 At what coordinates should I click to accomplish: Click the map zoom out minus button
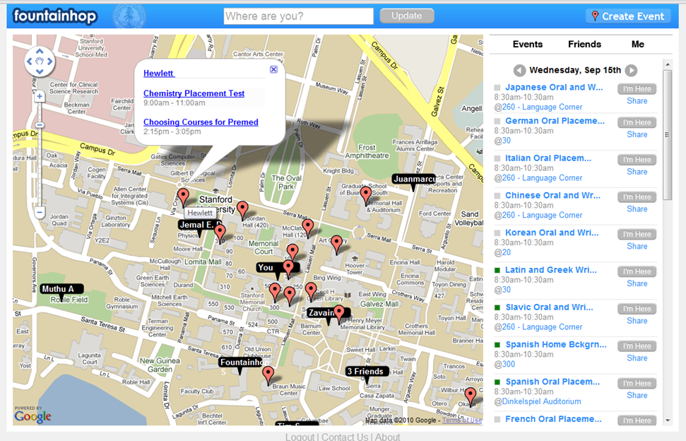coord(40,212)
